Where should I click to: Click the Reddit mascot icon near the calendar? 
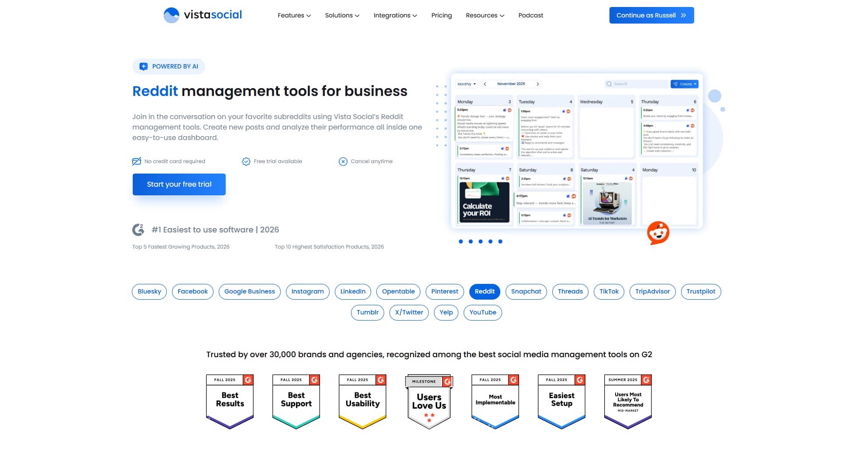(657, 233)
